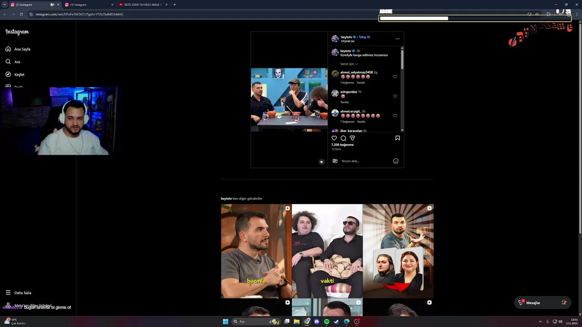Like ahmet.eryigit_'s comment
This screenshot has width=582, height=327.
point(395,116)
